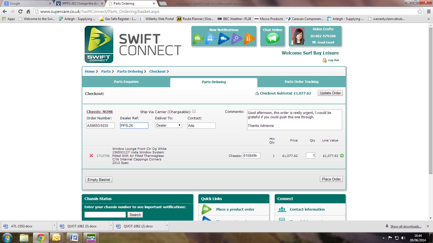Viewport: 433px width, 243px height.
Task: Go back using the browser back arrow
Action: point(5,11)
